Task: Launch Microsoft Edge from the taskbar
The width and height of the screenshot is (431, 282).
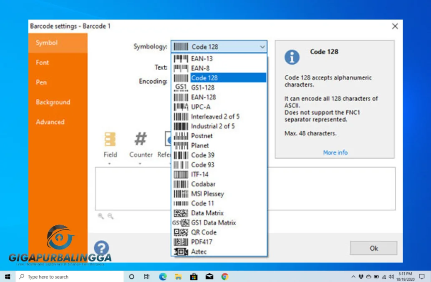Action: pos(163,277)
